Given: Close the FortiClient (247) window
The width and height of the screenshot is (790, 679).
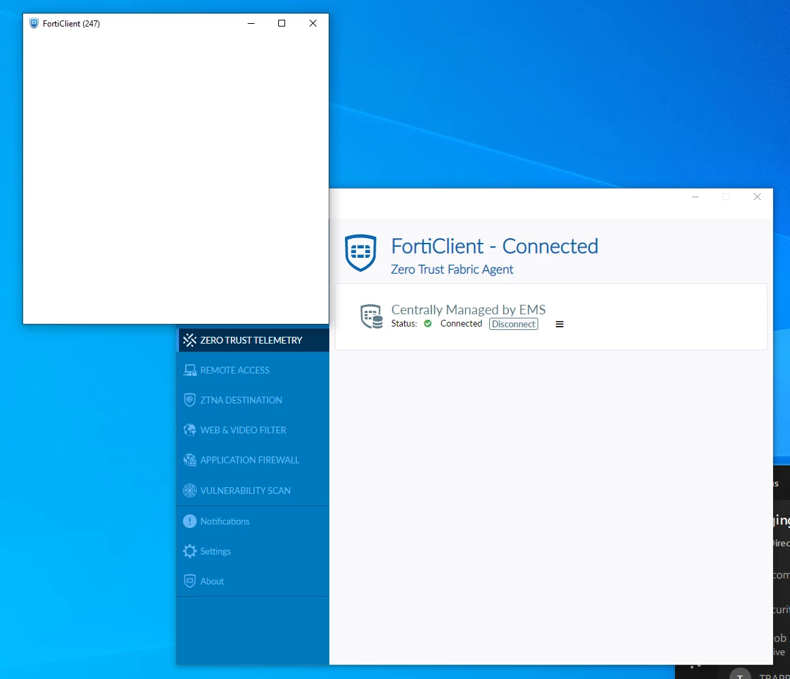Looking at the screenshot, I should (313, 23).
